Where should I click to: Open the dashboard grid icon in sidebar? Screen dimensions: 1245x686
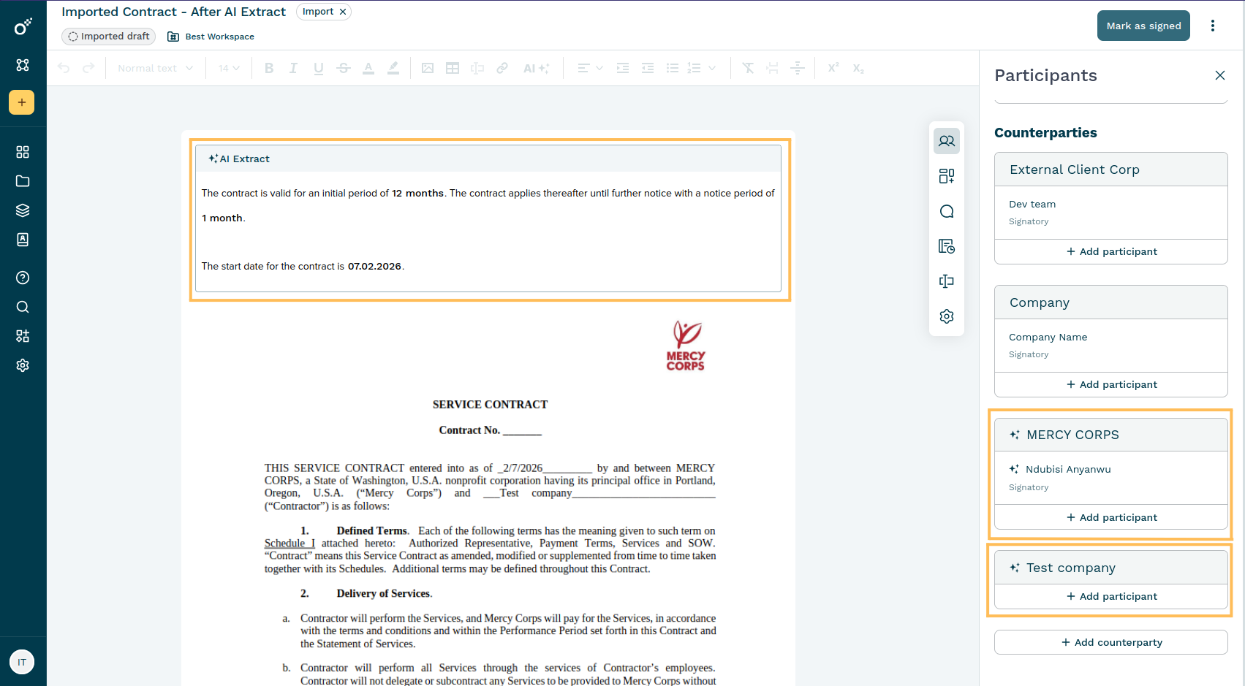click(23, 152)
